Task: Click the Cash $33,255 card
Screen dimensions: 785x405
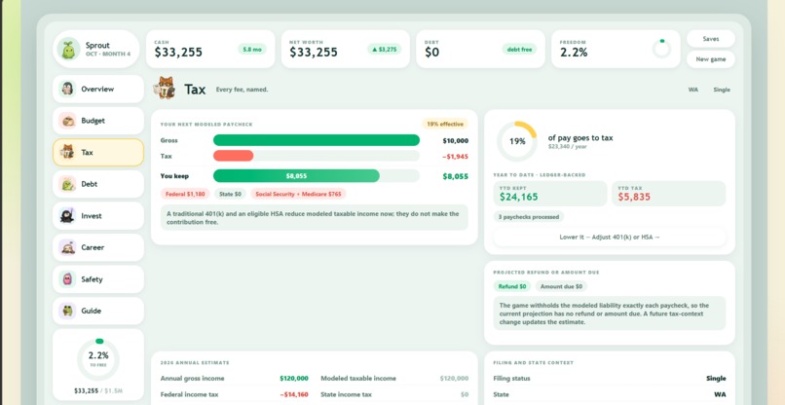Action: click(210, 49)
